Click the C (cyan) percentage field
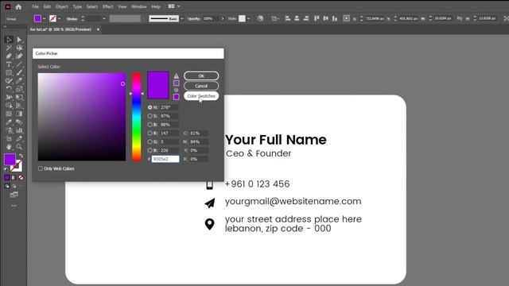The image size is (509, 286). 198,133
